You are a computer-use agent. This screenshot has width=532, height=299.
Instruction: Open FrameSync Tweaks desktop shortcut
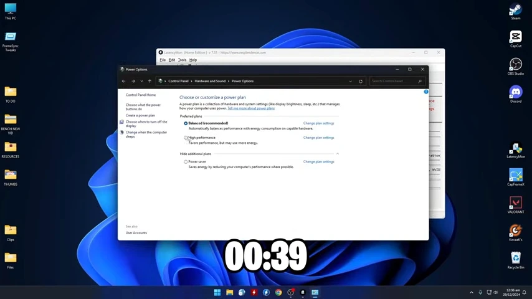[x=10, y=42]
